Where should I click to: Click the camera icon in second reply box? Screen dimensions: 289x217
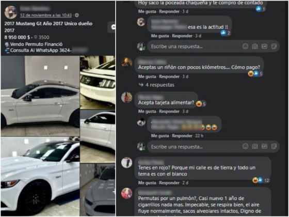tap(255, 146)
